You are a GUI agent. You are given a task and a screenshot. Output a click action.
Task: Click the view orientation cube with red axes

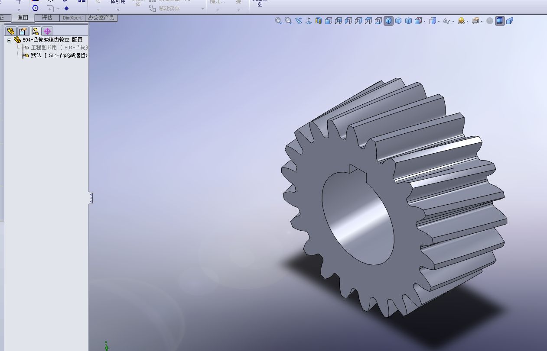418,21
